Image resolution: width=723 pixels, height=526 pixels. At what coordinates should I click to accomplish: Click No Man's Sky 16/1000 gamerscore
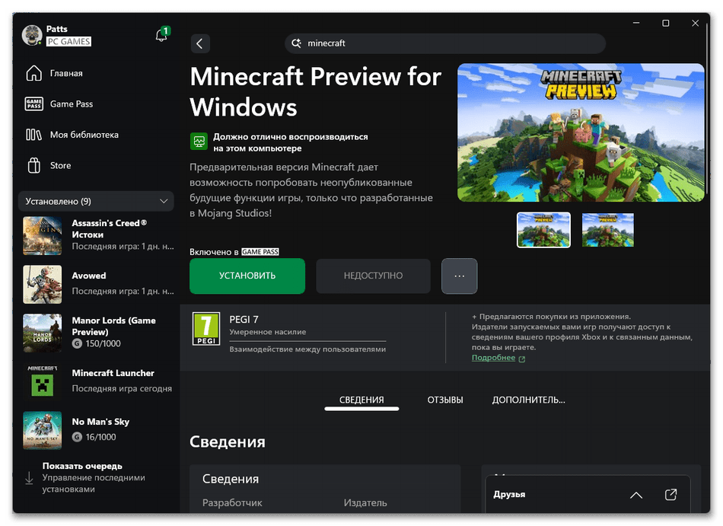[94, 437]
